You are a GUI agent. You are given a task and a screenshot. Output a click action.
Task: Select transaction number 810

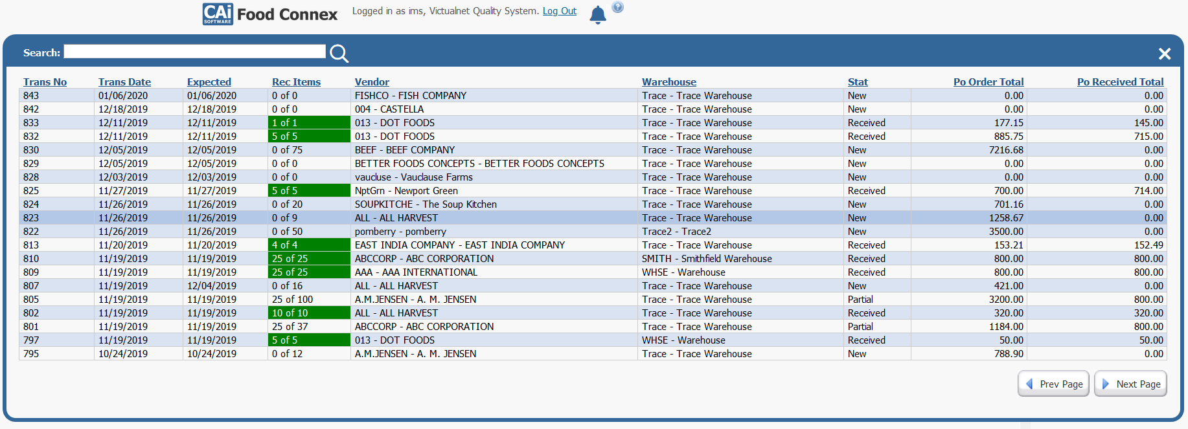pos(31,259)
